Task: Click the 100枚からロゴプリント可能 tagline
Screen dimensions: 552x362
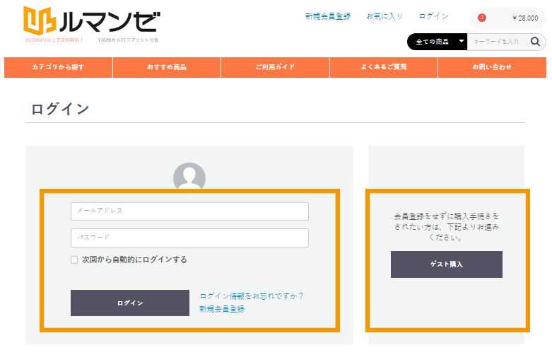Action: click(129, 40)
